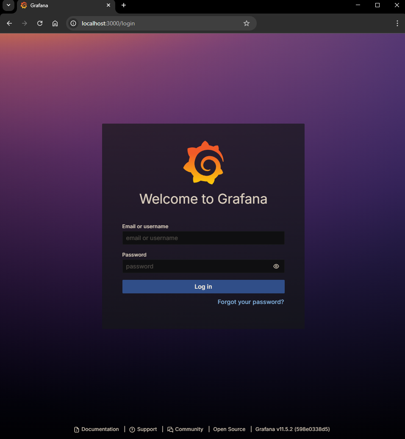Viewport: 405px width, 439px height.
Task: Focus the Email or username field
Action: pyautogui.click(x=203, y=238)
